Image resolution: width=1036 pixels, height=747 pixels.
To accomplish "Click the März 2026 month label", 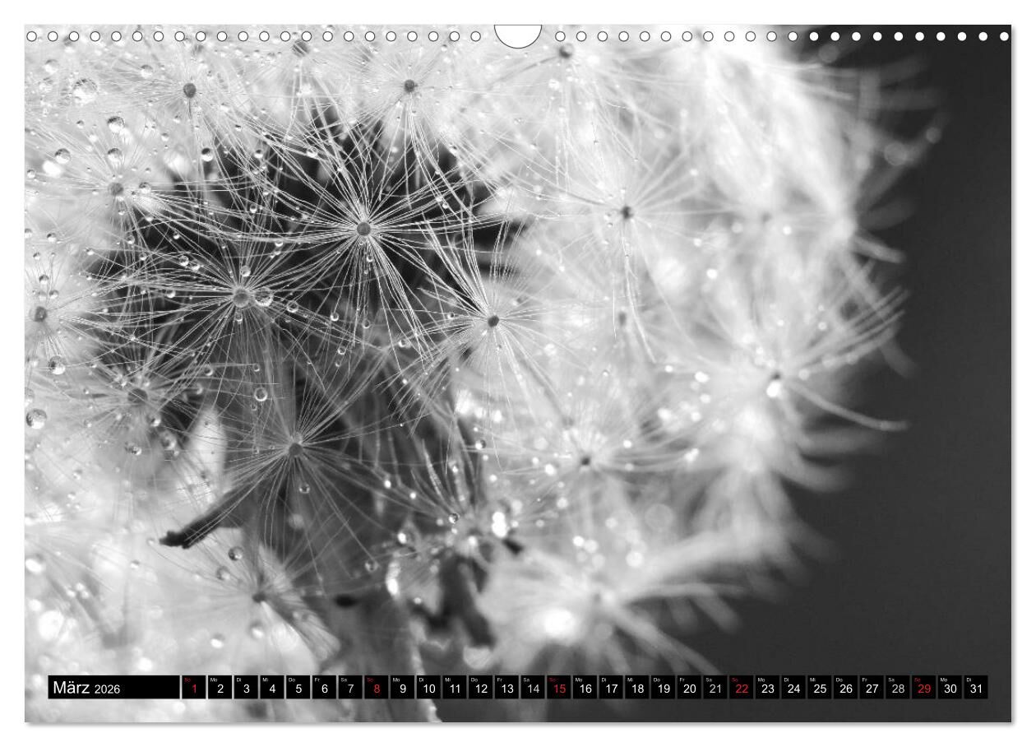I will 113,688.
